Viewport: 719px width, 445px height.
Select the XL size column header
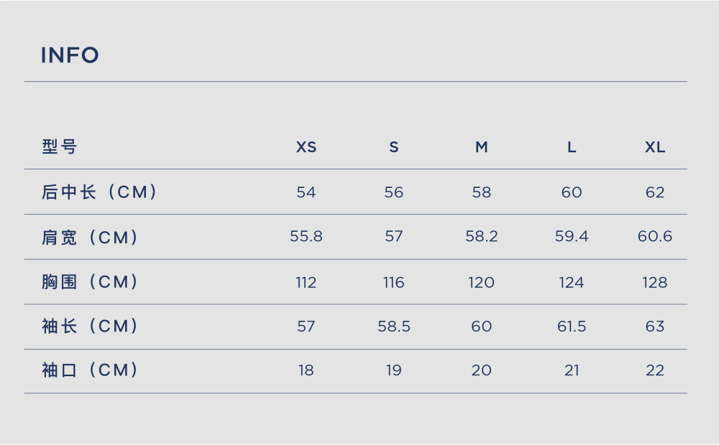click(x=655, y=147)
